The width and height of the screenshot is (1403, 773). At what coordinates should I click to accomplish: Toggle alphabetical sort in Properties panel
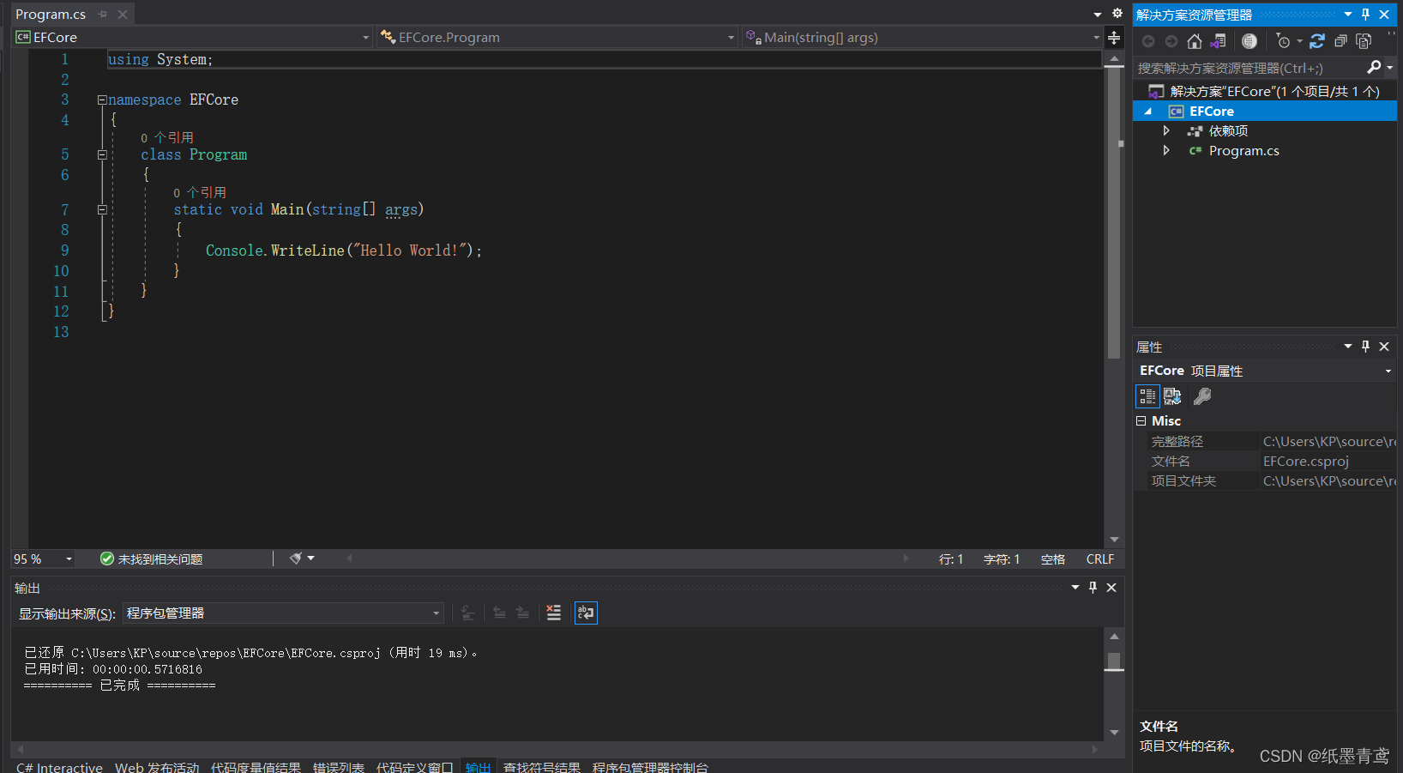click(1172, 396)
